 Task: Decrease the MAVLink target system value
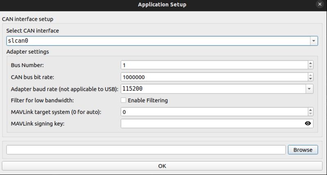pyautogui.click(x=311, y=114)
